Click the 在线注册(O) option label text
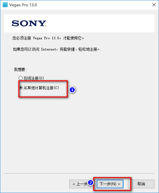Screen dimensions: 159x193 (x=34, y=78)
